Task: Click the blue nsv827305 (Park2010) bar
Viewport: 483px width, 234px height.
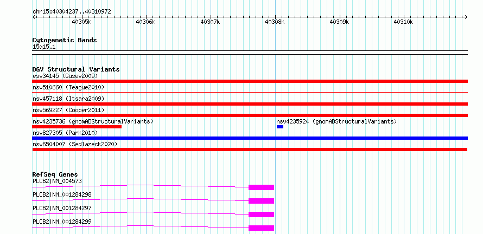Action: point(250,138)
